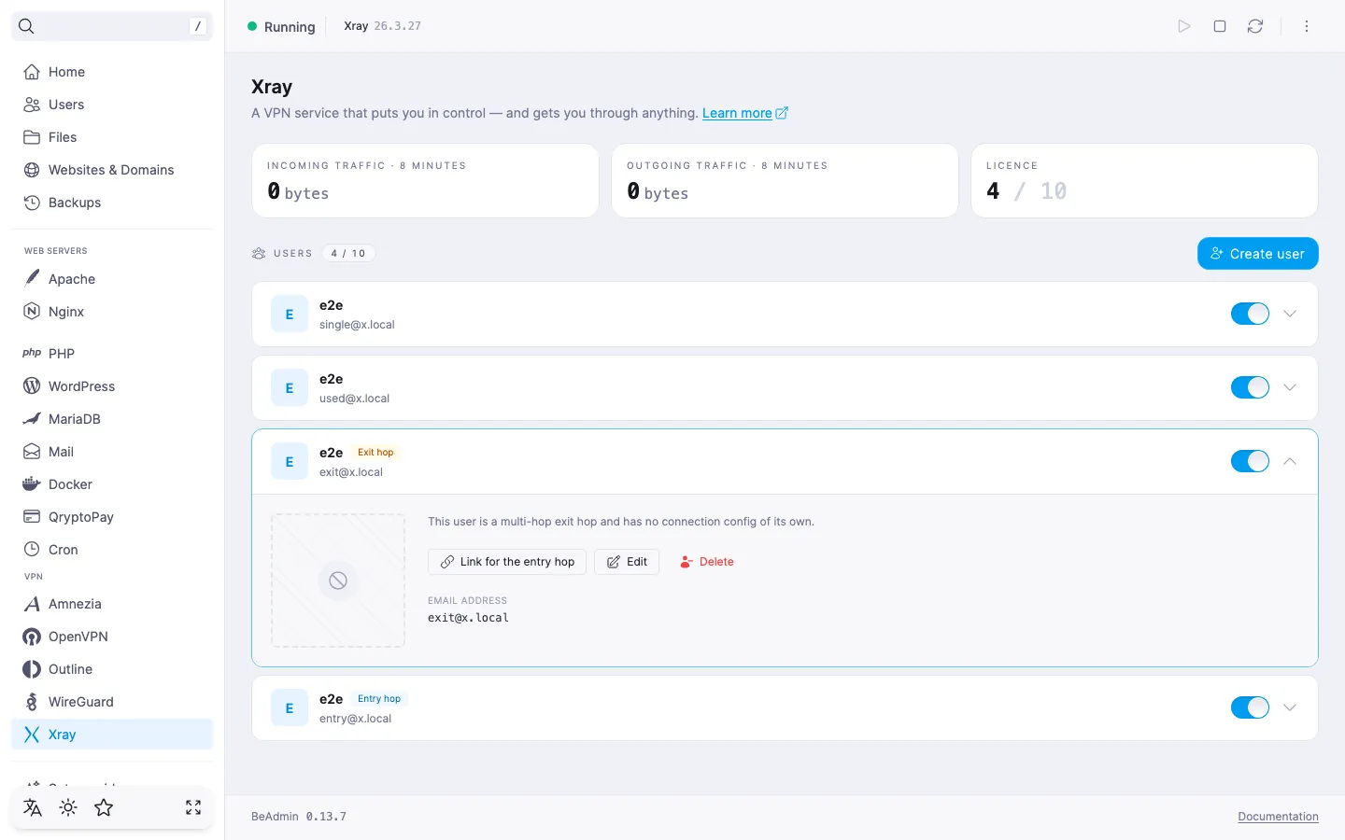
Task: Edit the exit@x.local user
Action: [x=627, y=562]
